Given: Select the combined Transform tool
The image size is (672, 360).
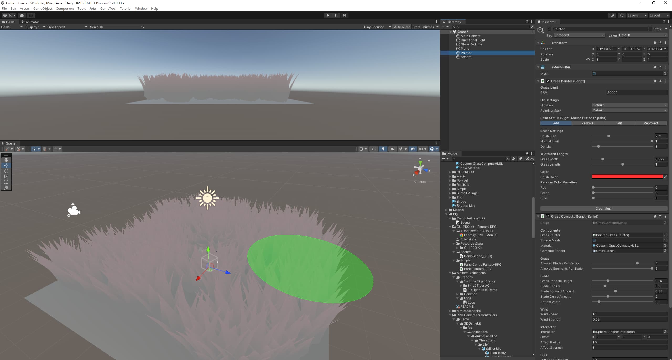Looking at the screenshot, I should 6,187.
